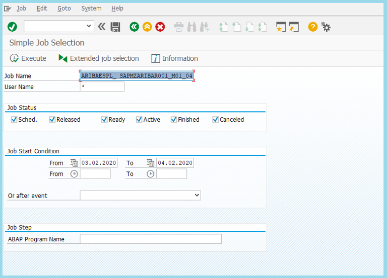Click the From date field 03.02.2020
Screen dimensions: 387x278
(x=99, y=163)
